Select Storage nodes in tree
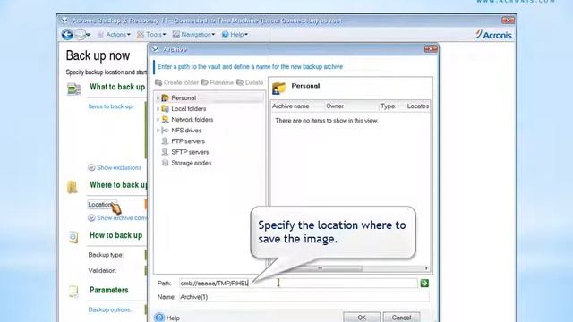Viewport: 573px width, 322px height. pyautogui.click(x=191, y=163)
